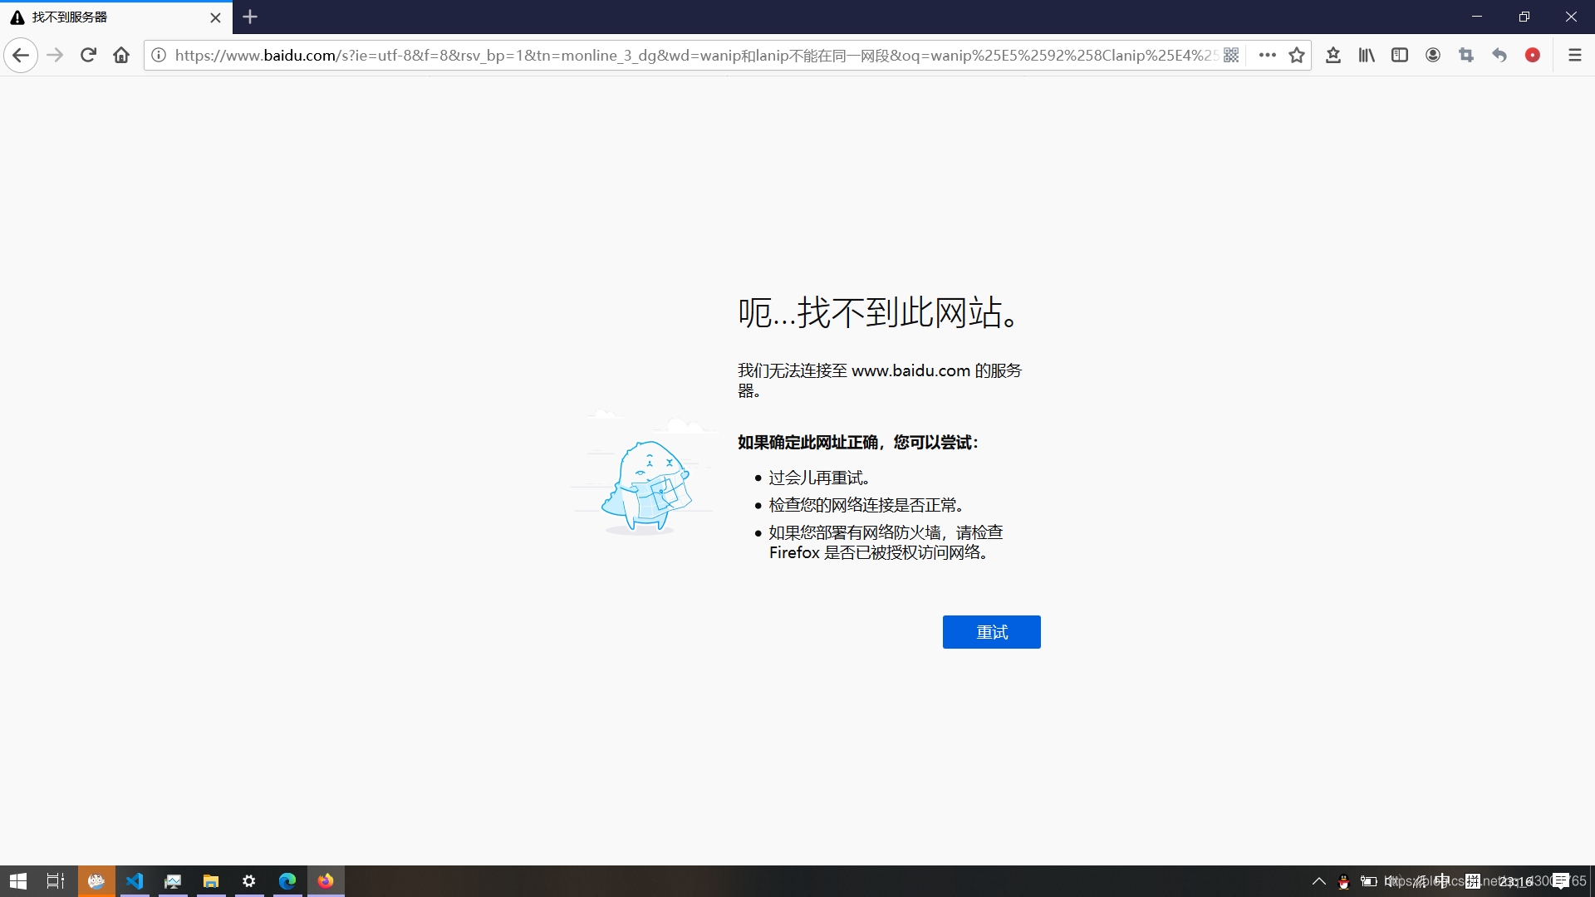Show site information icon in address bar
The image size is (1595, 897).
point(159,56)
